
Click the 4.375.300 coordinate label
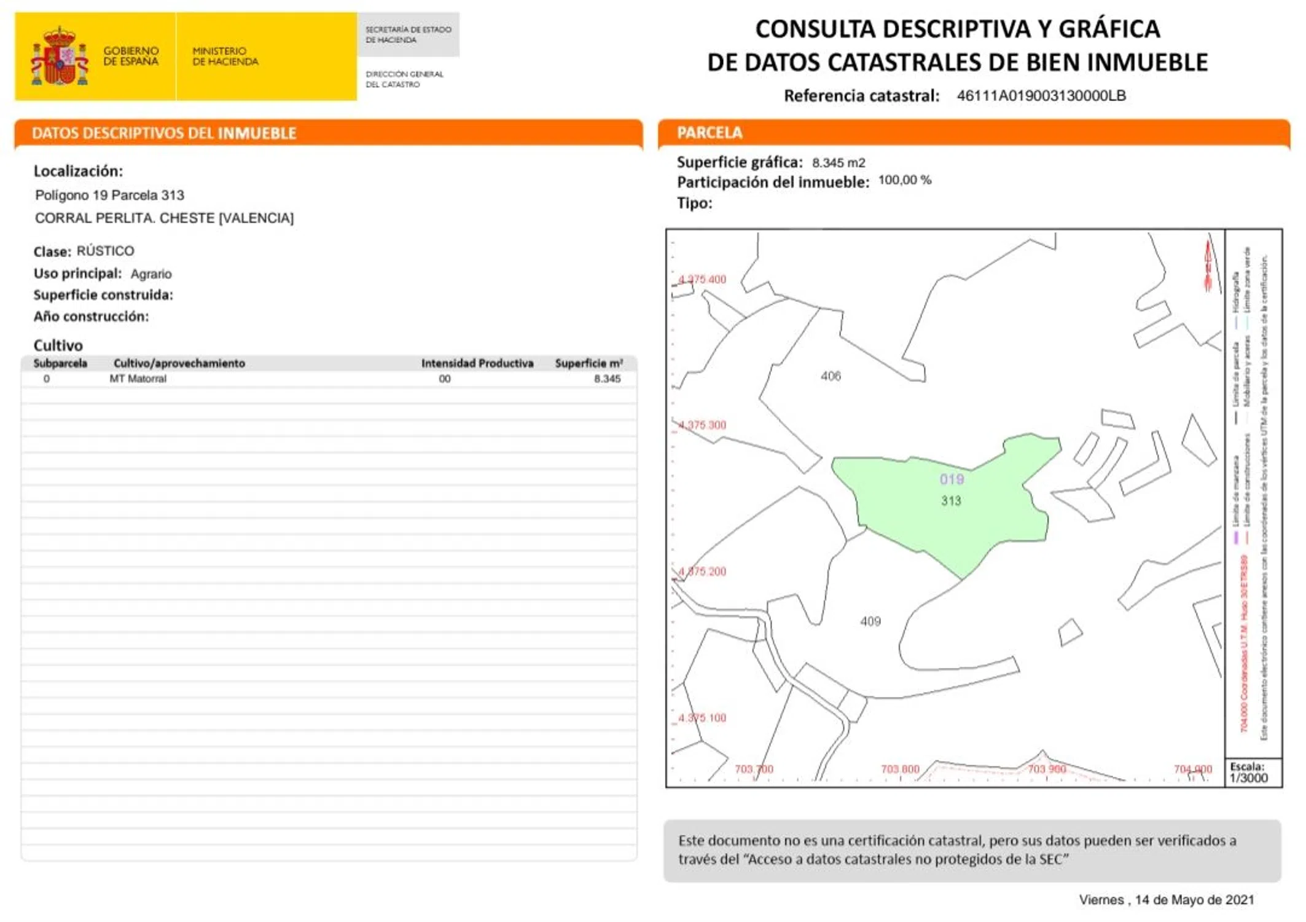[702, 425]
